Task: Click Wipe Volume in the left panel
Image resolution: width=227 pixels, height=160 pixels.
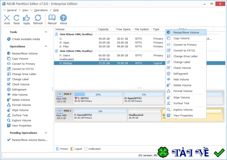Action: (x=20, y=110)
